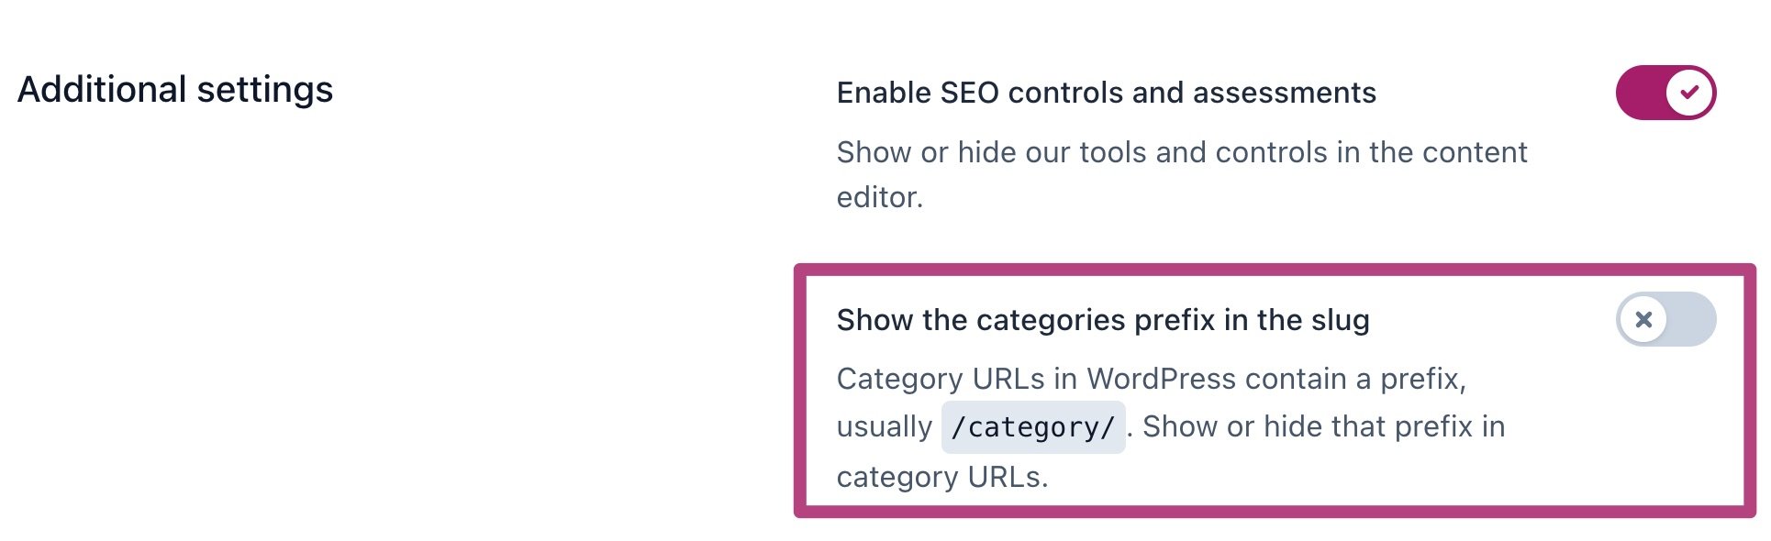The height and width of the screenshot is (541, 1771).
Task: Click the 'Show or hide that prefix in' text
Action: click(x=1323, y=426)
